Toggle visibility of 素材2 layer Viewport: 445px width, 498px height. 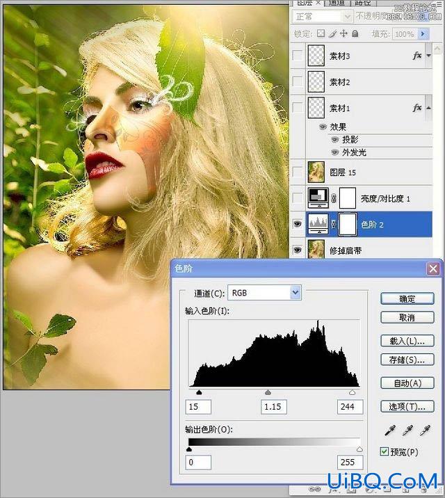pos(298,81)
